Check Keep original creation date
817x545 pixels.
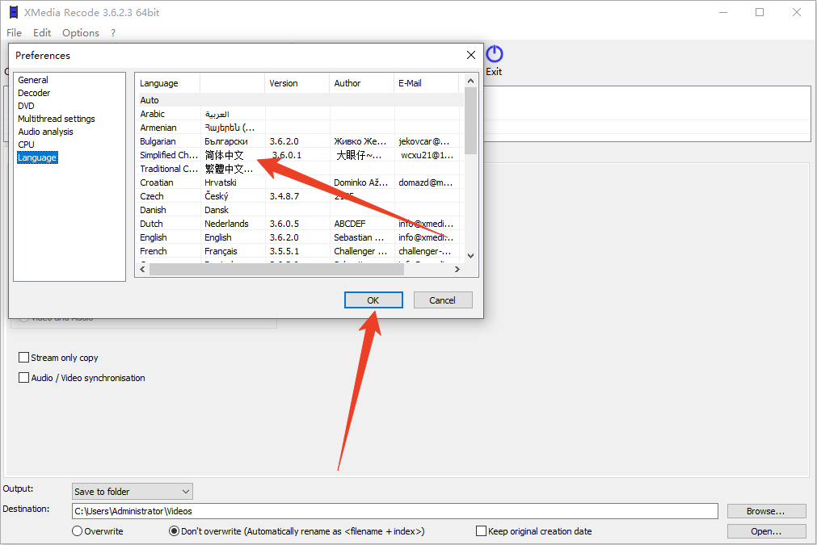pyautogui.click(x=482, y=531)
